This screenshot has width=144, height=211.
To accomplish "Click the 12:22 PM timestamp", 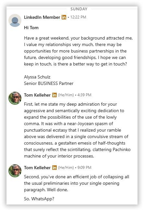I will (78, 17).
